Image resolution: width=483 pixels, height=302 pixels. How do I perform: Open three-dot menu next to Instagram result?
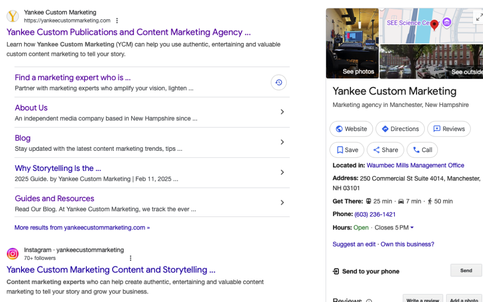click(131, 258)
